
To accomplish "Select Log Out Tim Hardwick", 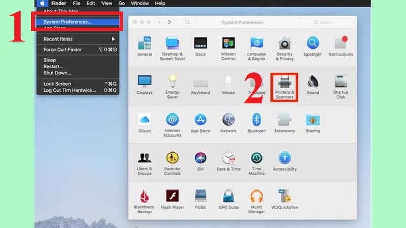I will [78, 90].
